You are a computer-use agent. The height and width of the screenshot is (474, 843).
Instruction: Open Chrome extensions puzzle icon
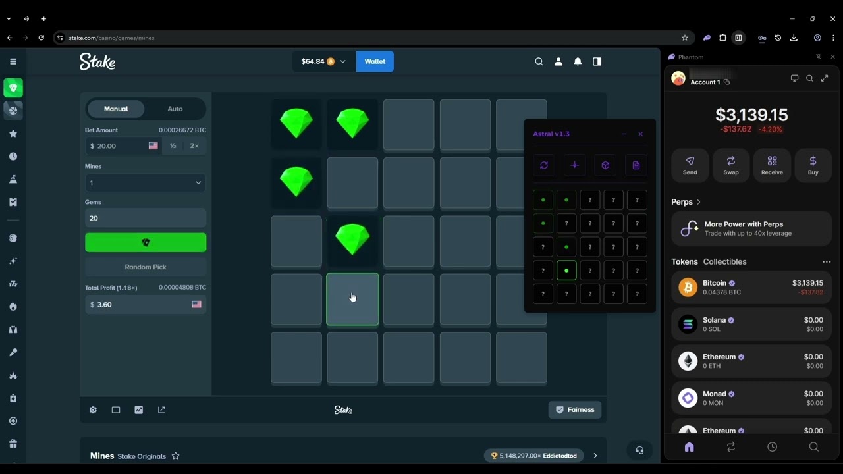722,38
